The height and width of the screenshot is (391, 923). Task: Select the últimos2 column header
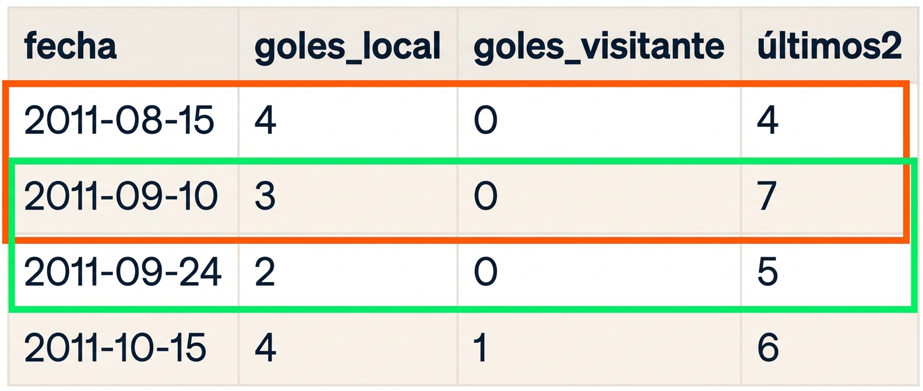(x=829, y=46)
